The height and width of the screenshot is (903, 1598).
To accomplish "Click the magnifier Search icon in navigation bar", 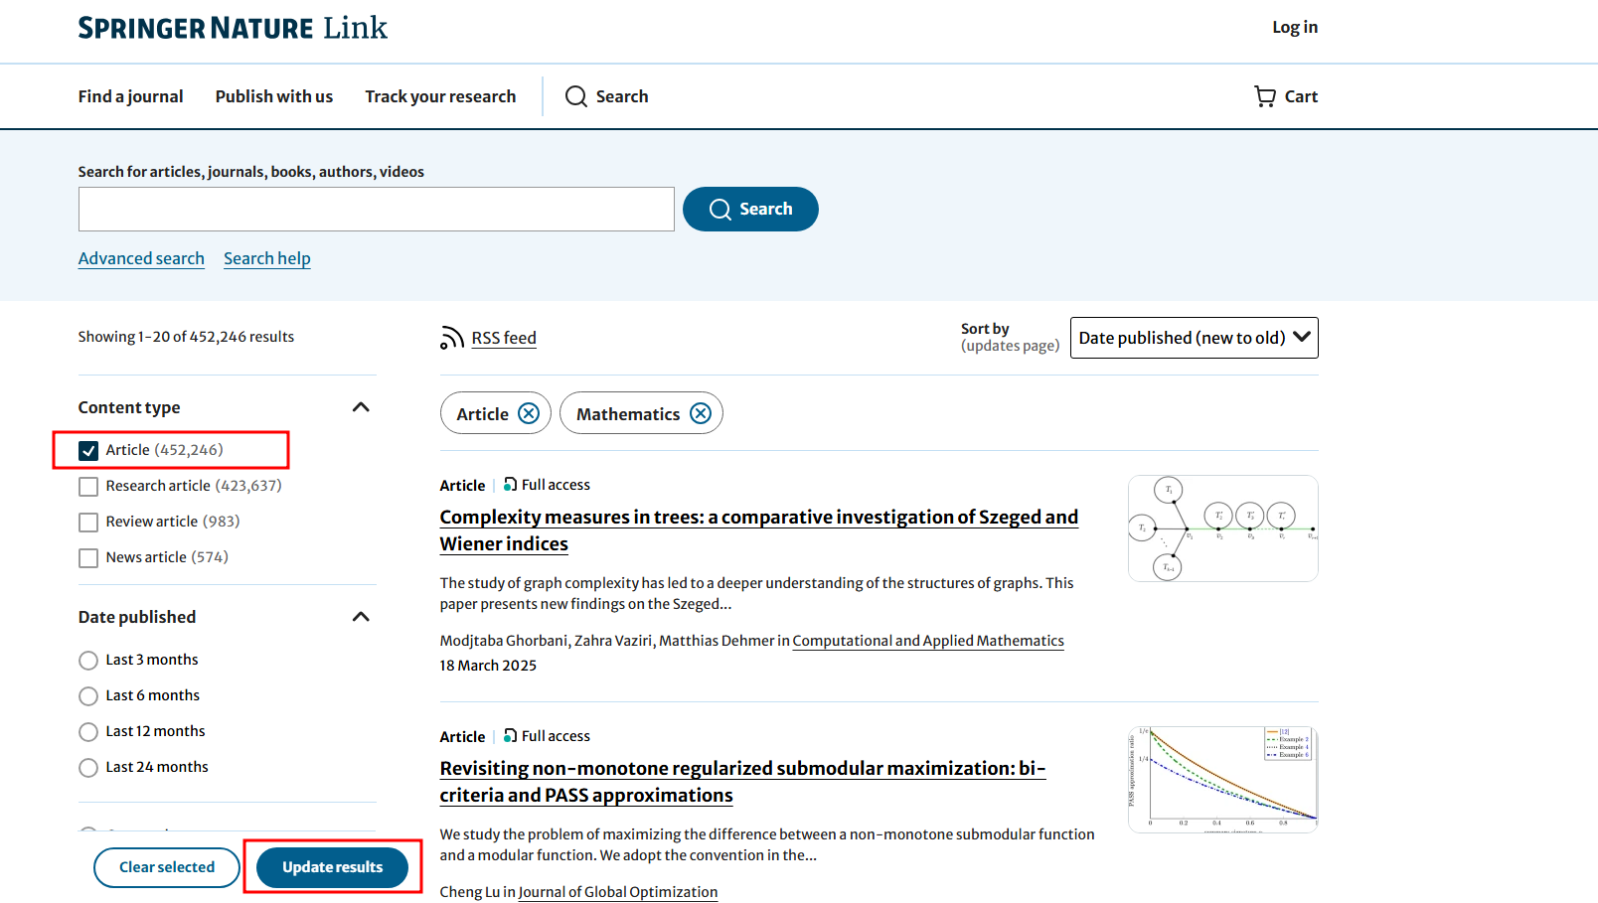I will pyautogui.click(x=576, y=96).
